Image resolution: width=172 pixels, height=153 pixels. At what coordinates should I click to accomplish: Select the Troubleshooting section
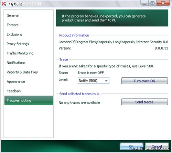(29, 100)
